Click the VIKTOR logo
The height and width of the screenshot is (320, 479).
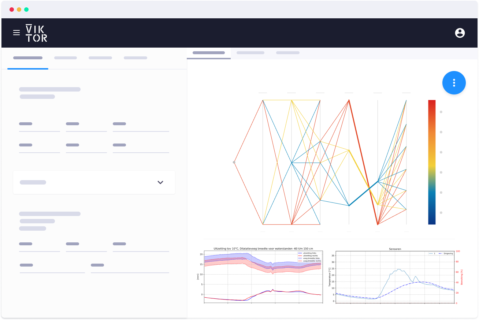click(36, 33)
